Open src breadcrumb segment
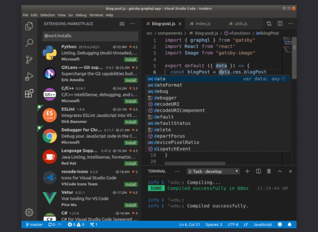 tap(150, 33)
